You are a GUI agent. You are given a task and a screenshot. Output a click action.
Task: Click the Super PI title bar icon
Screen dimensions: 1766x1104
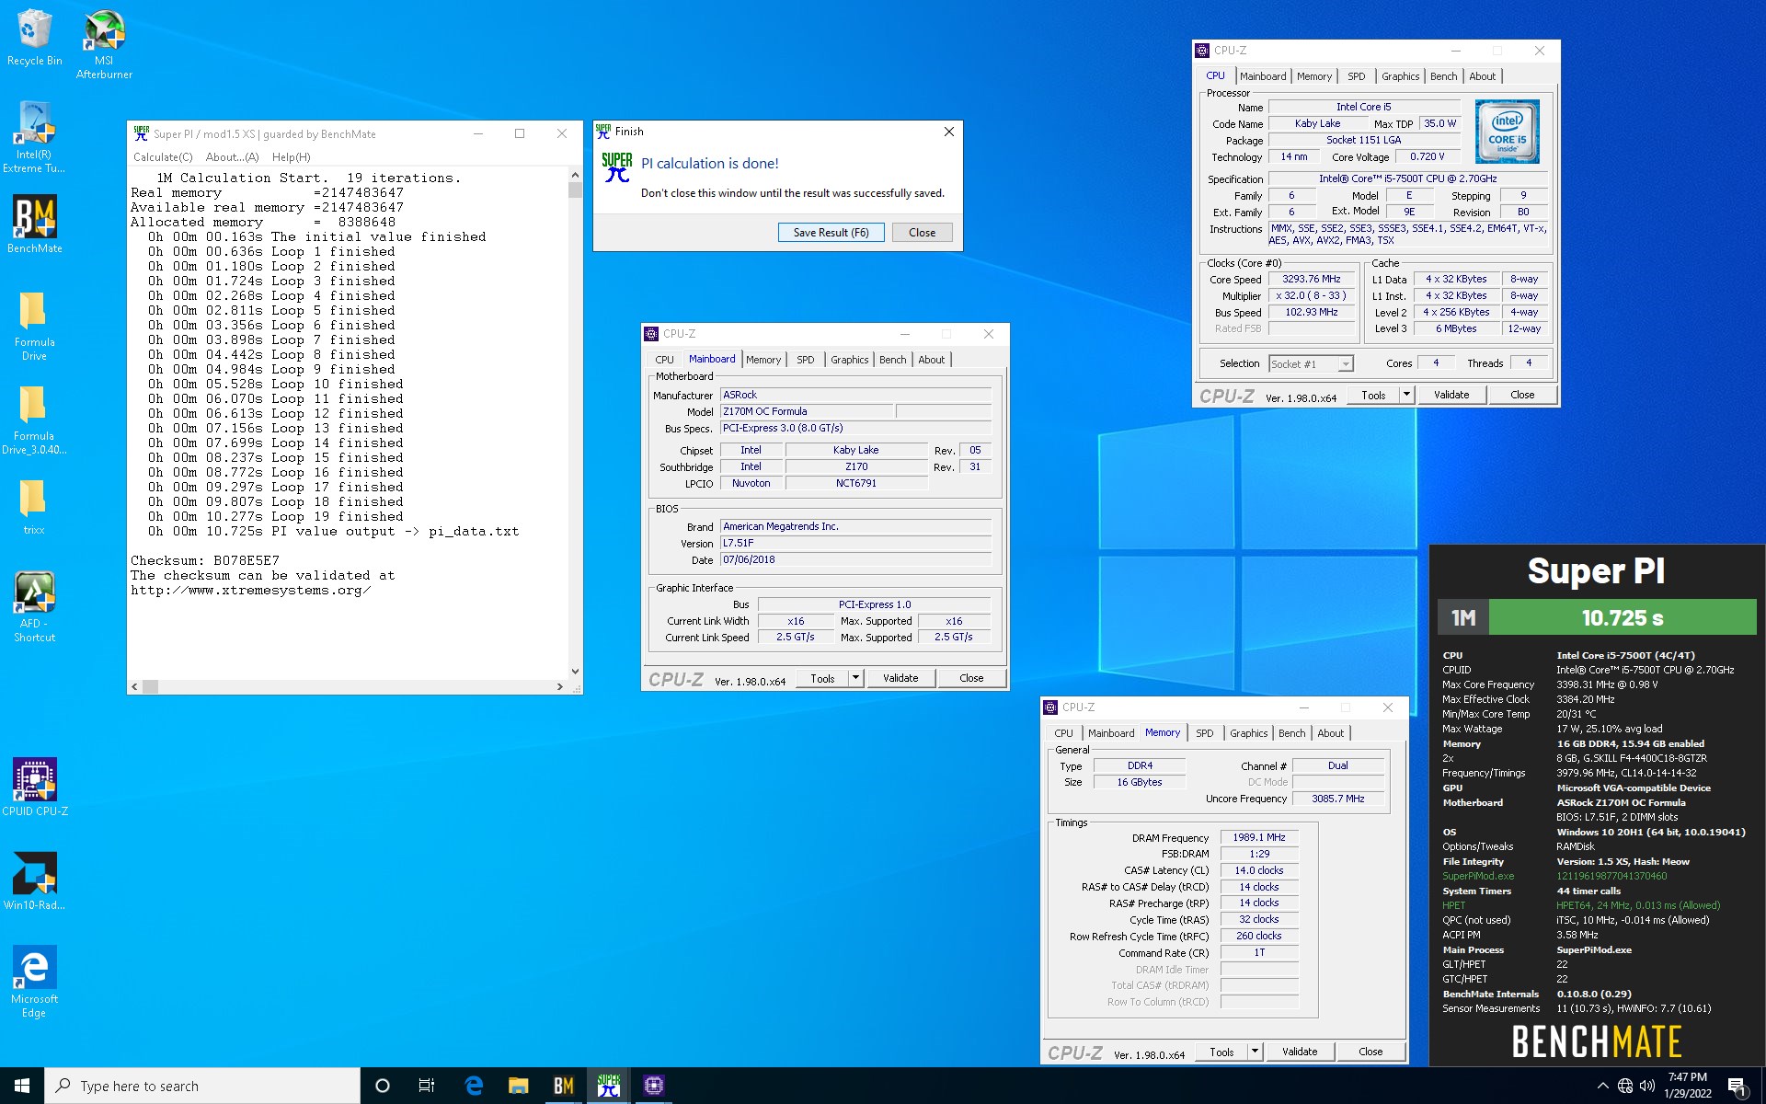coord(141,133)
